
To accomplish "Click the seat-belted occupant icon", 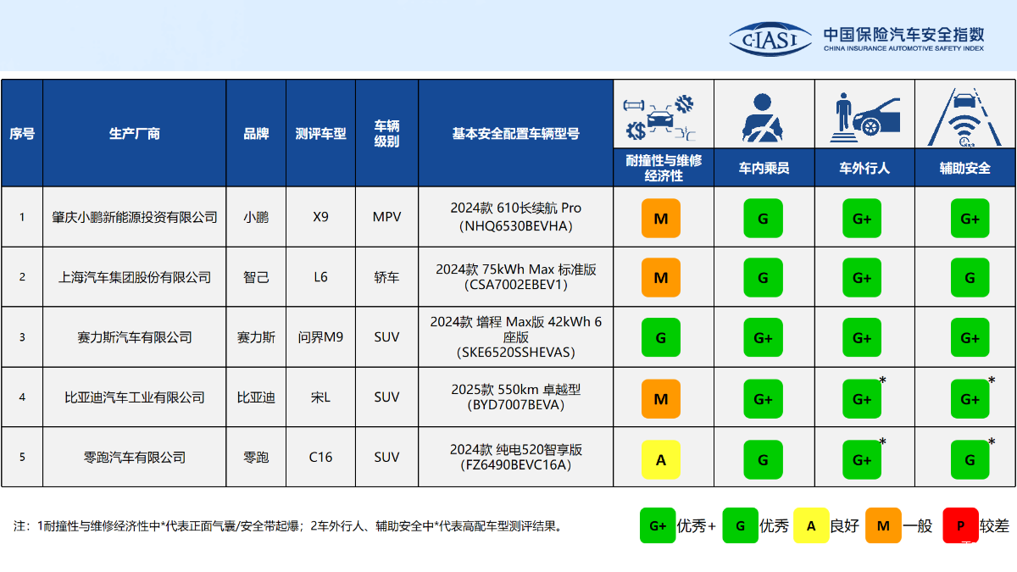I will pyautogui.click(x=763, y=116).
